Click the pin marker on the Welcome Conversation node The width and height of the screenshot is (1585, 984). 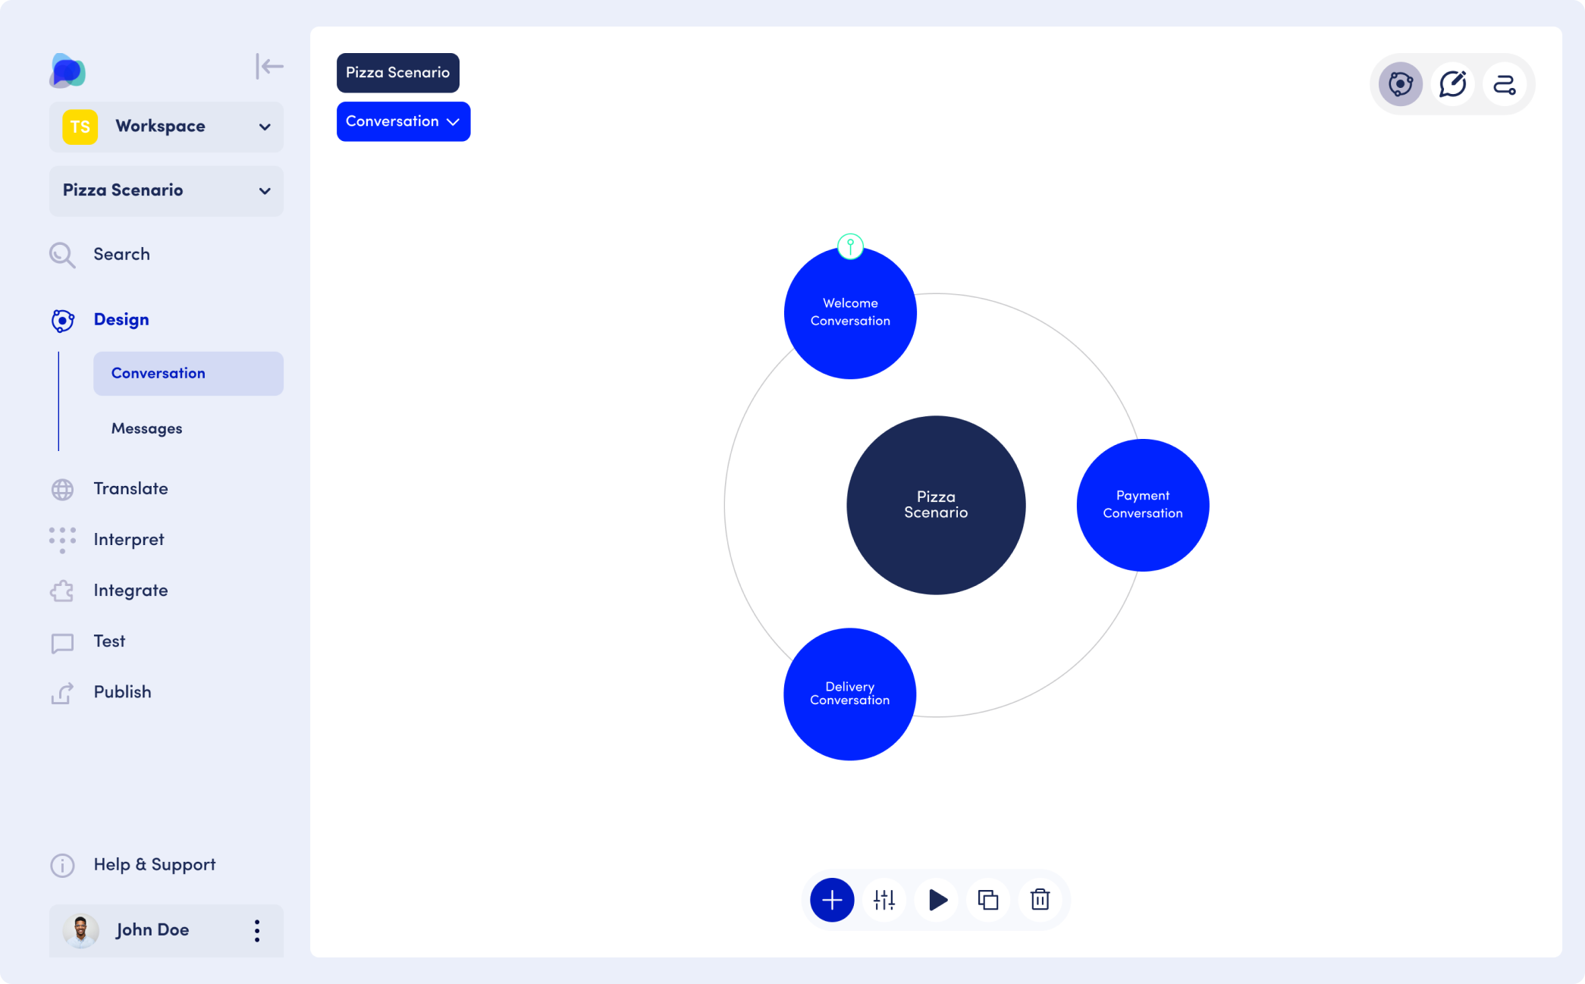pos(850,246)
